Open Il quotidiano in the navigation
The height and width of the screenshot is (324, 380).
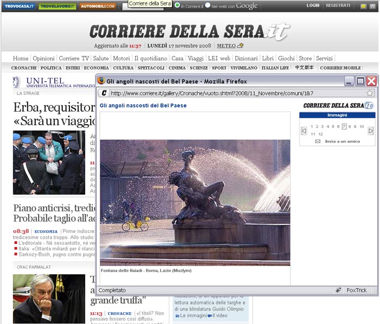click(151, 59)
